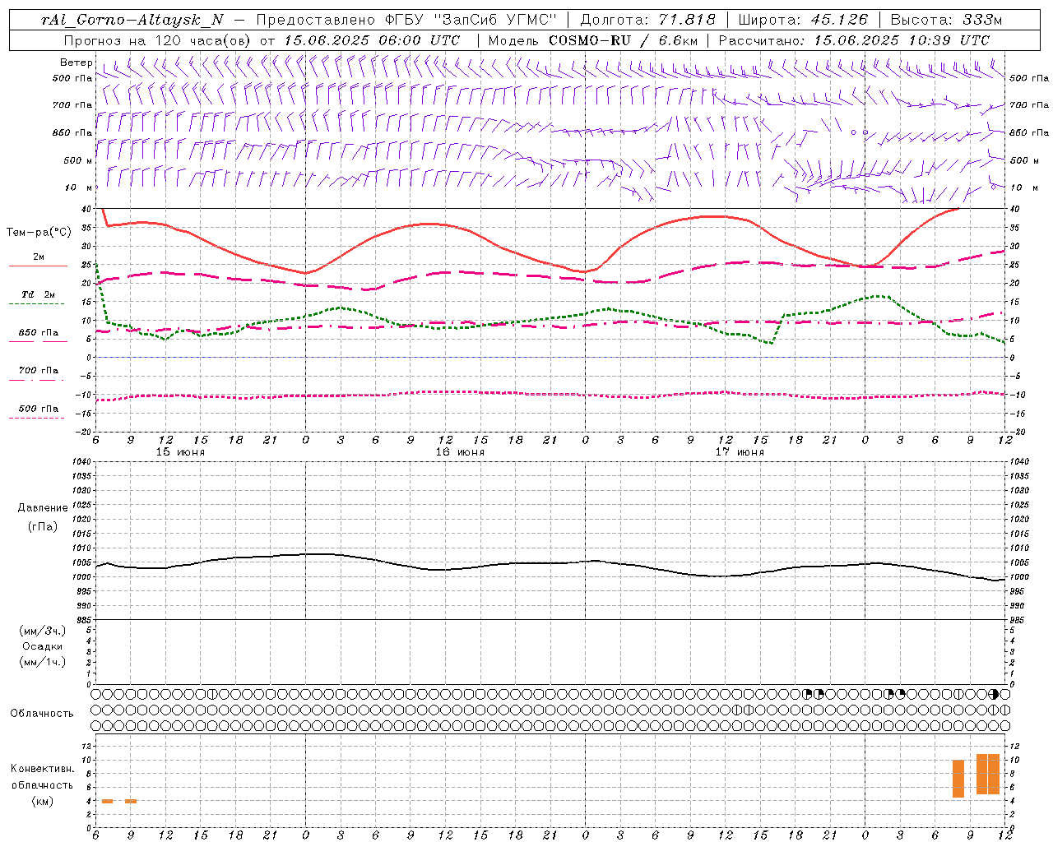The width and height of the screenshot is (1053, 842).
Task: Click the '(мм/1ч.)' precipitation unit label
Action: [x=43, y=662]
